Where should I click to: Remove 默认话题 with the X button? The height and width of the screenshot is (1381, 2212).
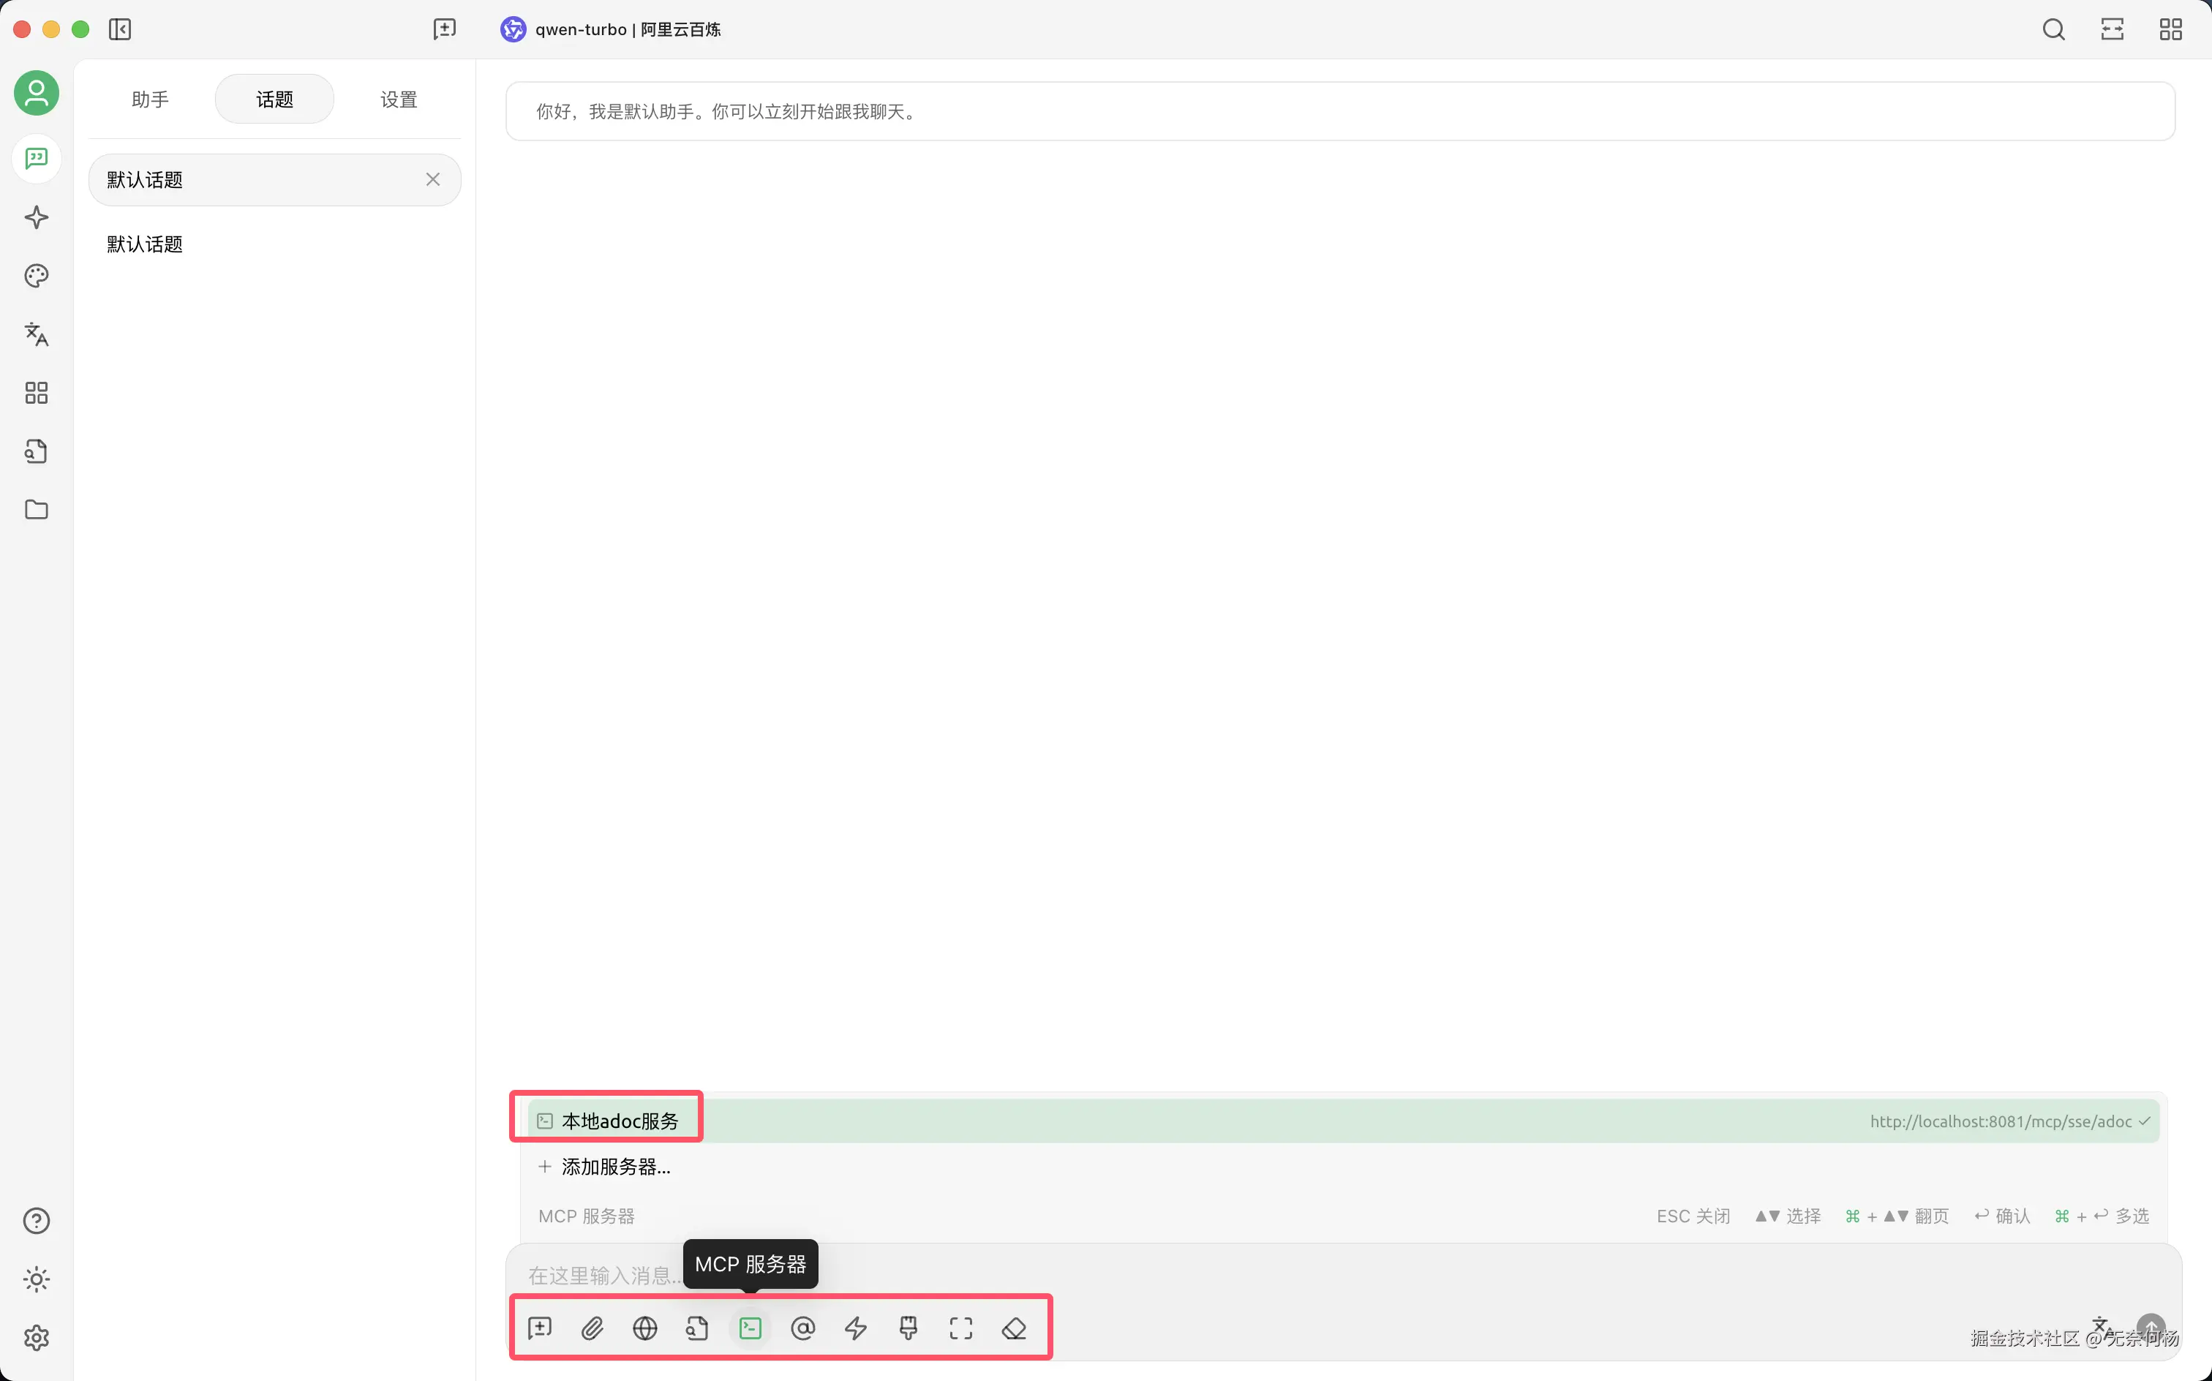pos(433,179)
